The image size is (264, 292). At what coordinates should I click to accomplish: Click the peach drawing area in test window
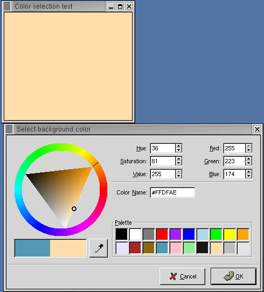(x=68, y=66)
